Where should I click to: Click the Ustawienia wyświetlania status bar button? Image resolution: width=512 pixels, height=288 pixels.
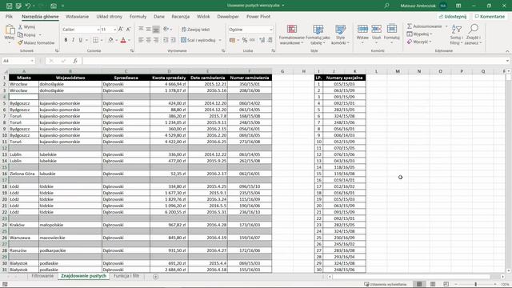[386, 284]
